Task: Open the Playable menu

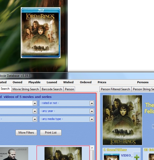Action: [x=34, y=82]
